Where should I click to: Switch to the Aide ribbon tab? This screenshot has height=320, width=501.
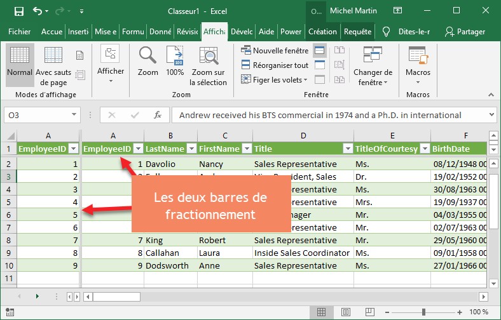click(x=266, y=32)
